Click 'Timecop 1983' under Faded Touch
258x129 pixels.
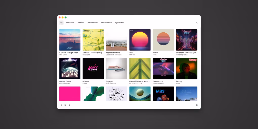click(158, 83)
